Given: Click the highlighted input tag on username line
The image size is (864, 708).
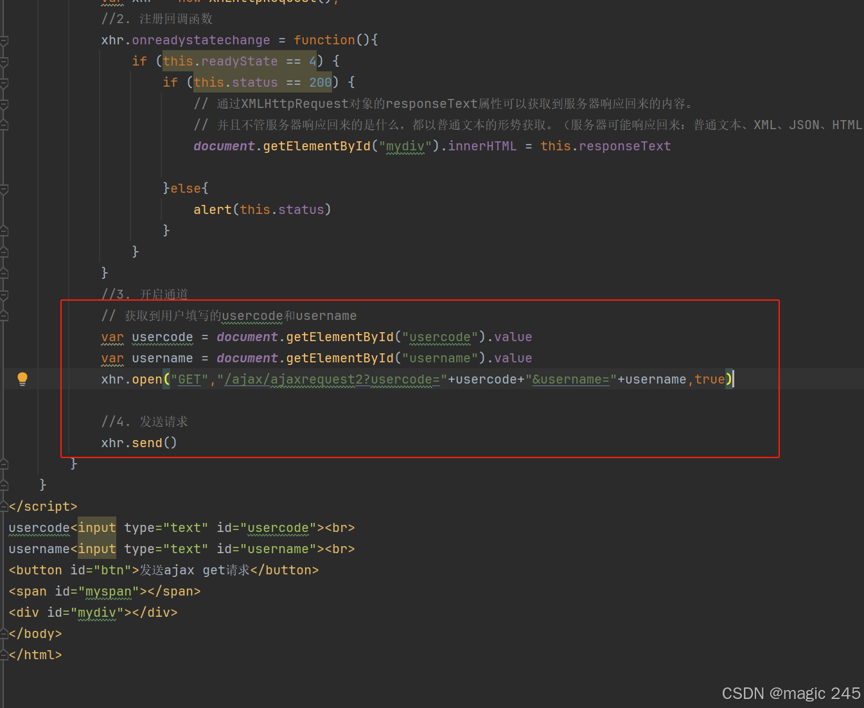Looking at the screenshot, I should pos(96,549).
